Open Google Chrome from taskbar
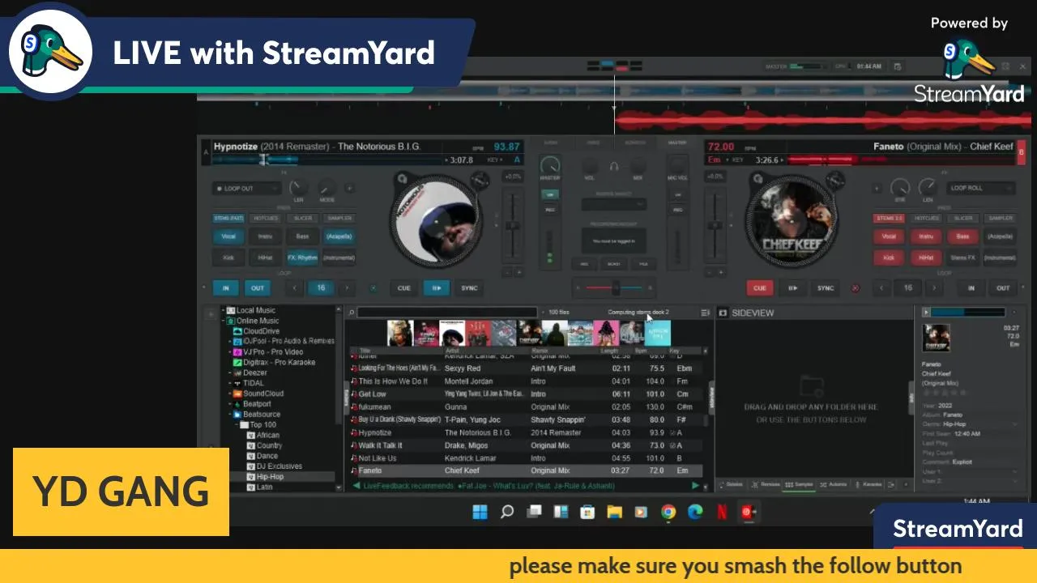The image size is (1037, 583). tap(668, 512)
